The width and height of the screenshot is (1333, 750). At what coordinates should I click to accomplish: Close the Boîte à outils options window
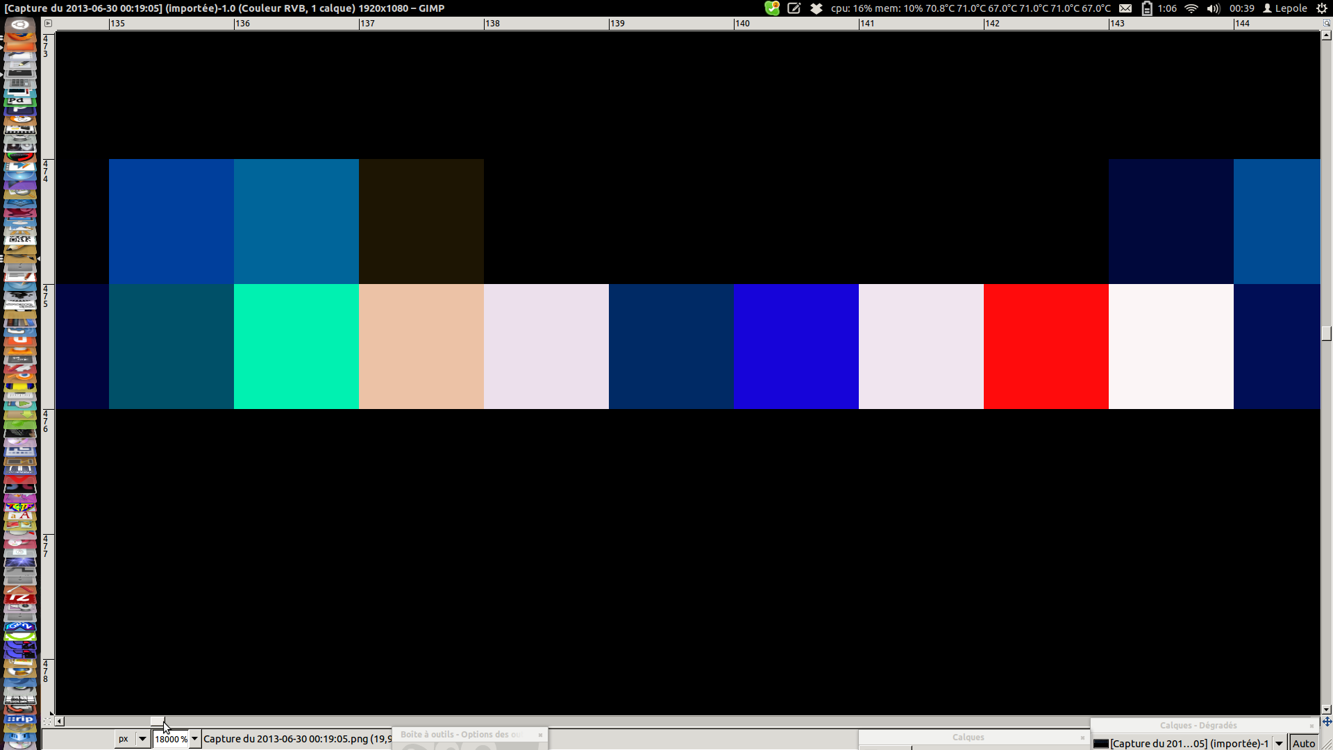click(540, 735)
